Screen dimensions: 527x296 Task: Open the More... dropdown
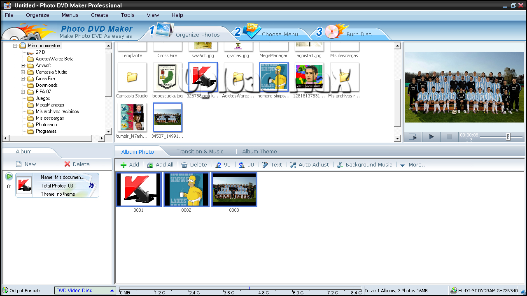(413, 165)
